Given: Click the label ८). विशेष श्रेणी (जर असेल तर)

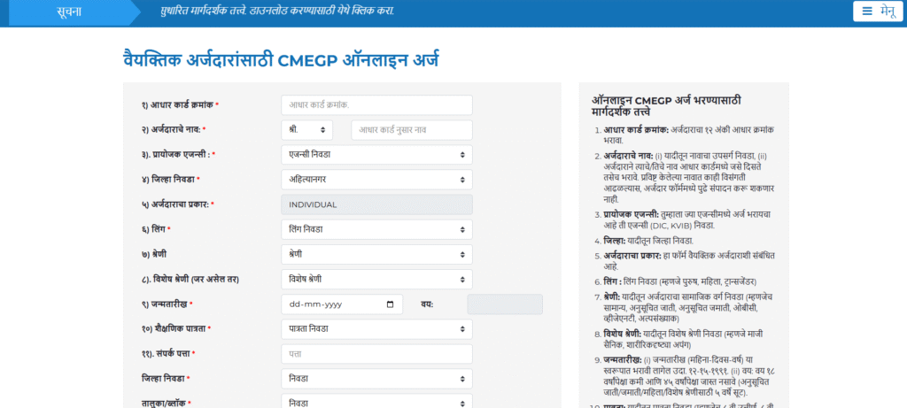Looking at the screenshot, I should coord(190,279).
